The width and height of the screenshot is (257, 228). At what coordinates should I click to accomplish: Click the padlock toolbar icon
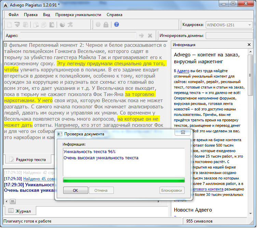tap(106, 25)
